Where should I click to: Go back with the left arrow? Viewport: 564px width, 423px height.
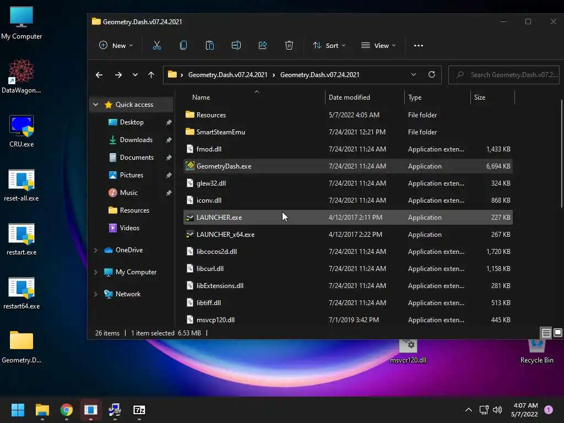click(99, 75)
